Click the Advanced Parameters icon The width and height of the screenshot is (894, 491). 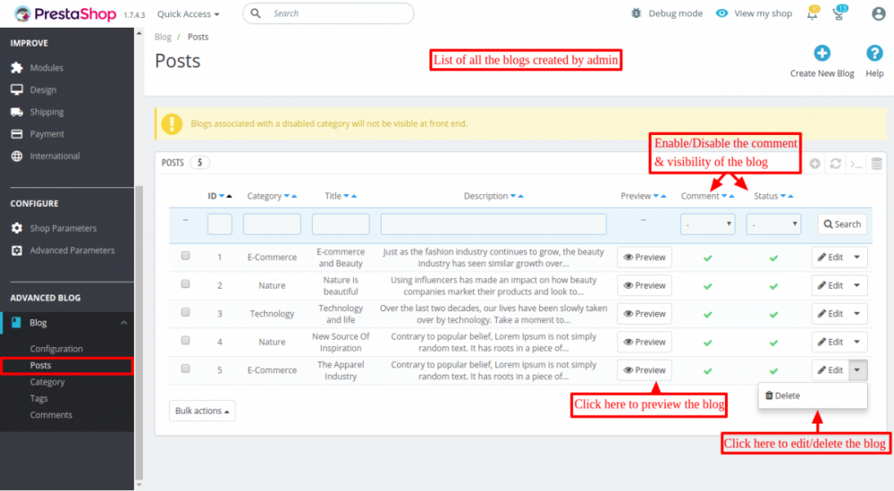click(17, 250)
